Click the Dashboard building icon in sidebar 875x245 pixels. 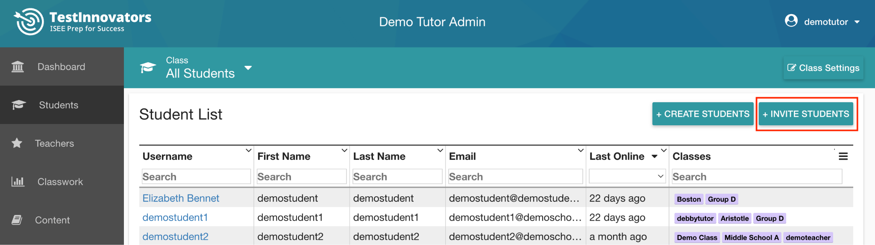click(18, 67)
